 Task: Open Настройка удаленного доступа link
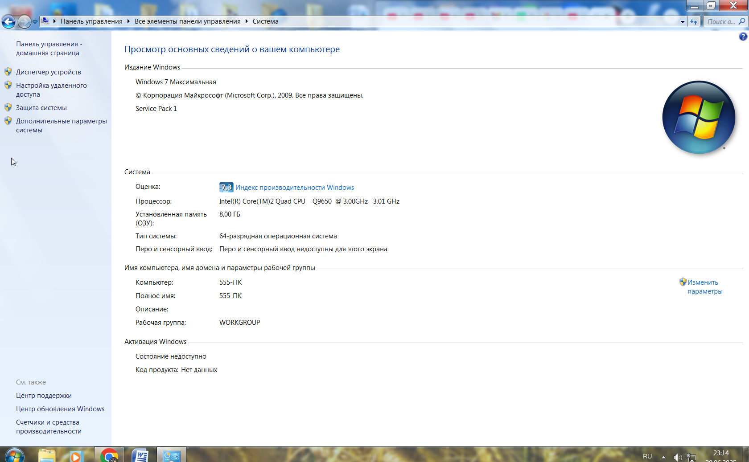[51, 90]
